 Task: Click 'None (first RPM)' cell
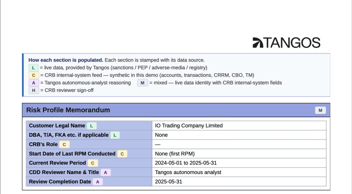pyautogui.click(x=239, y=153)
